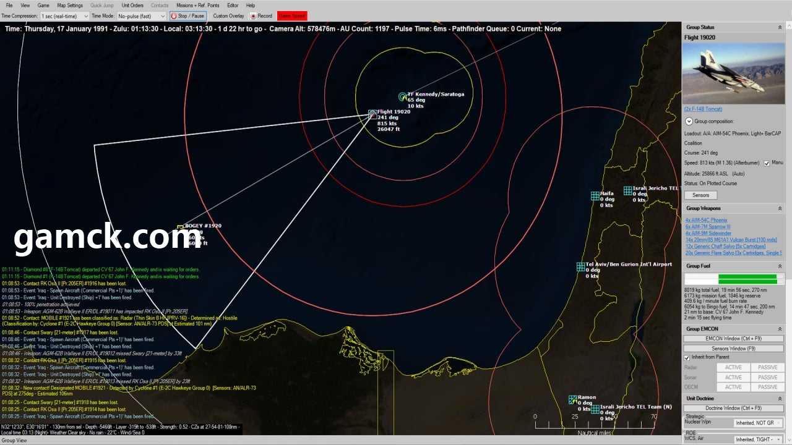Open WCS Air doctrine dropdown
Image resolution: width=792 pixels, height=445 pixels.
(758, 439)
